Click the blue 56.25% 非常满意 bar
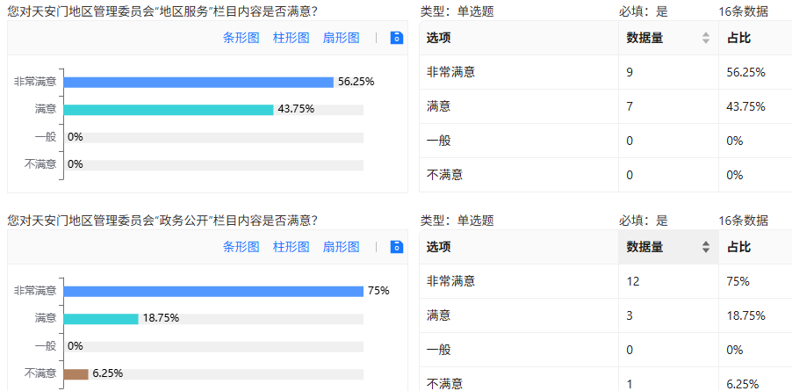Viewport: 792px width, 391px height. (x=198, y=83)
